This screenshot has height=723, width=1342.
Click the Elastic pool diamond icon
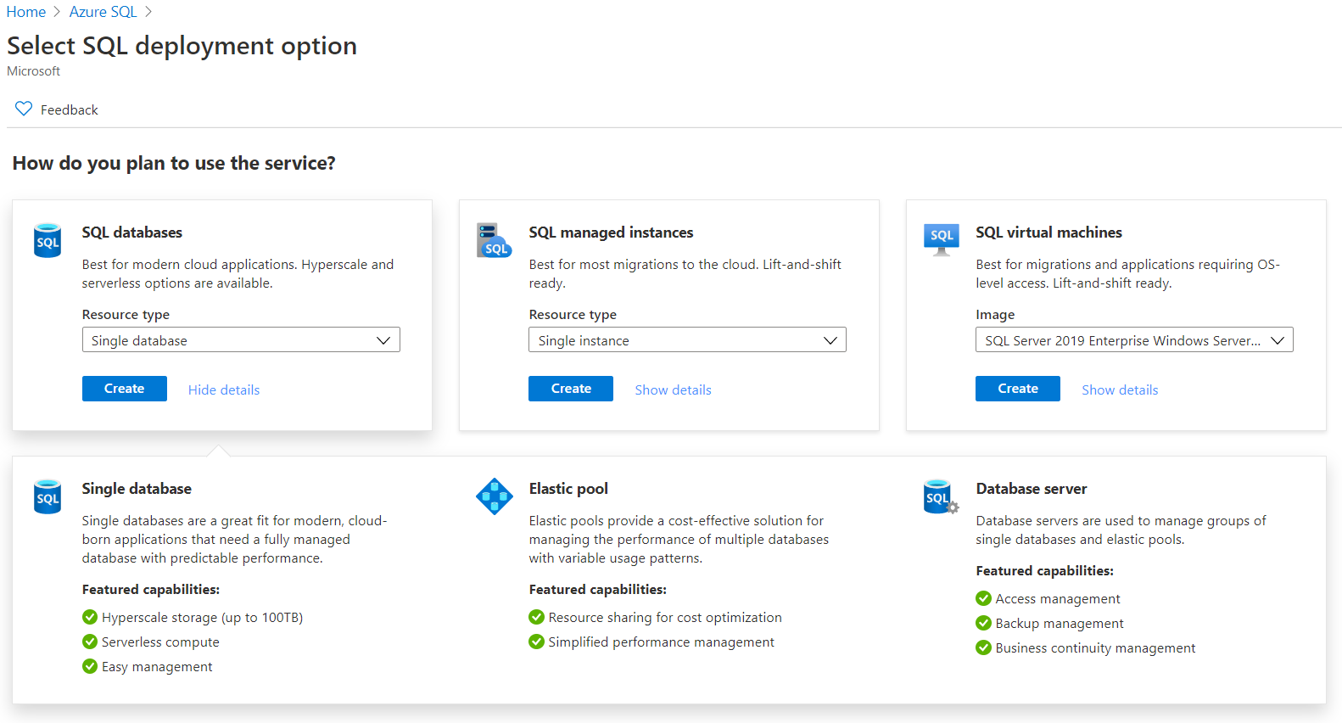pyautogui.click(x=495, y=496)
